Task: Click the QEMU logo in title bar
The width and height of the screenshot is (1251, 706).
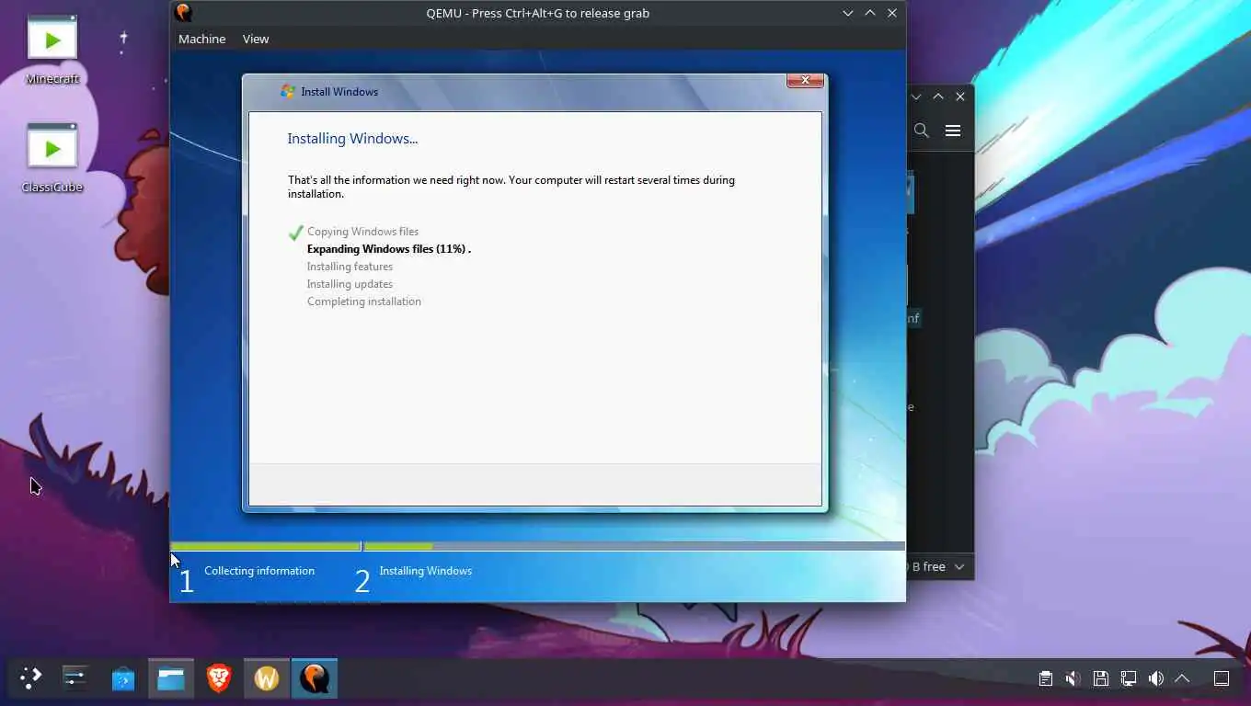Action: (x=183, y=13)
